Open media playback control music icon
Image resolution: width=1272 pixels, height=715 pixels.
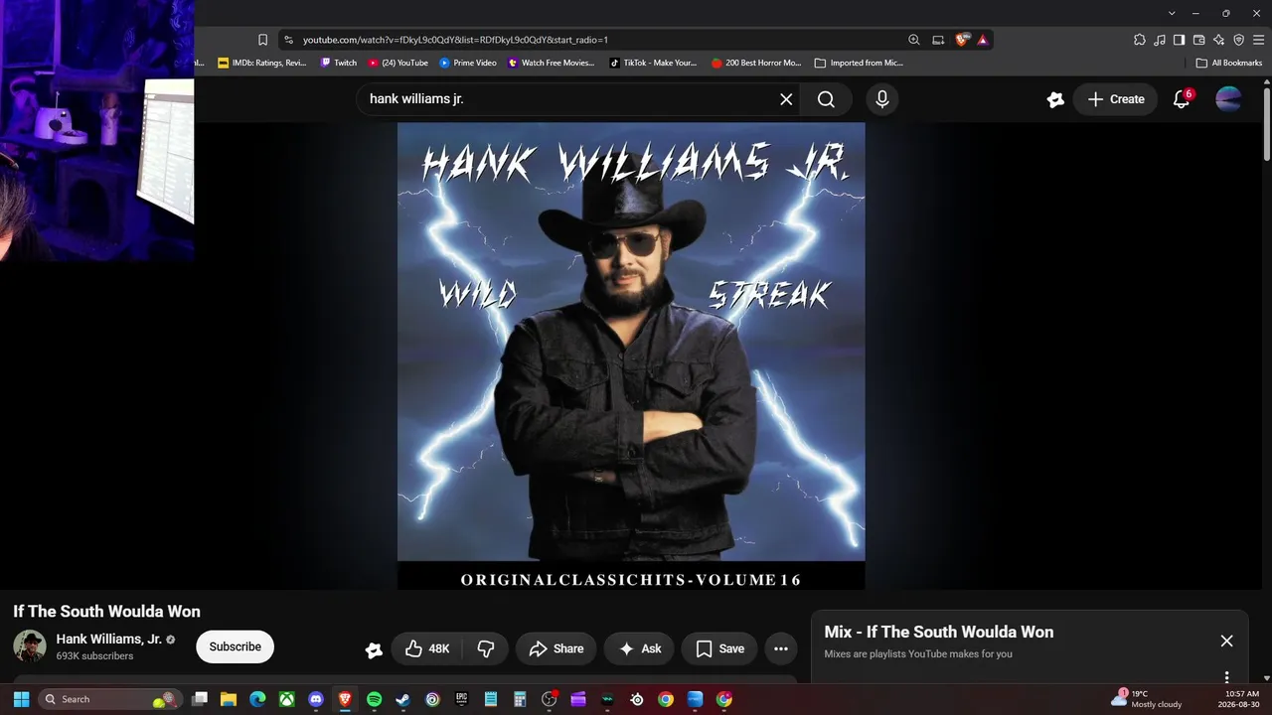pyautogui.click(x=1160, y=40)
